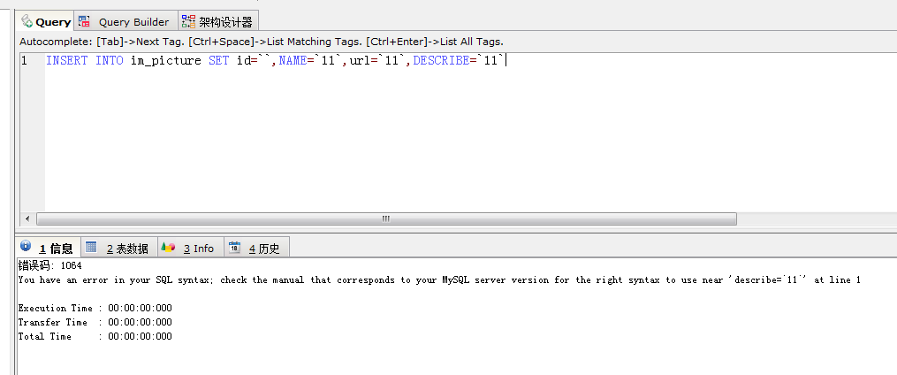The width and height of the screenshot is (897, 375).
Task: Click the horizontal scrollbar thumb in editor
Action: click(385, 218)
